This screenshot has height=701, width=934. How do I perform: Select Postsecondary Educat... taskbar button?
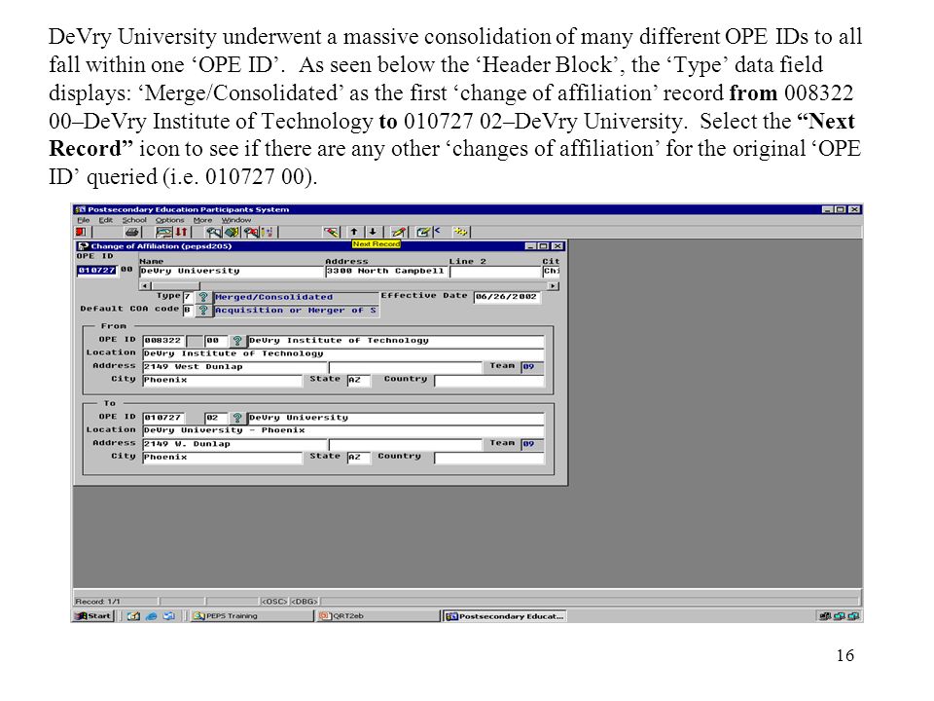[505, 615]
